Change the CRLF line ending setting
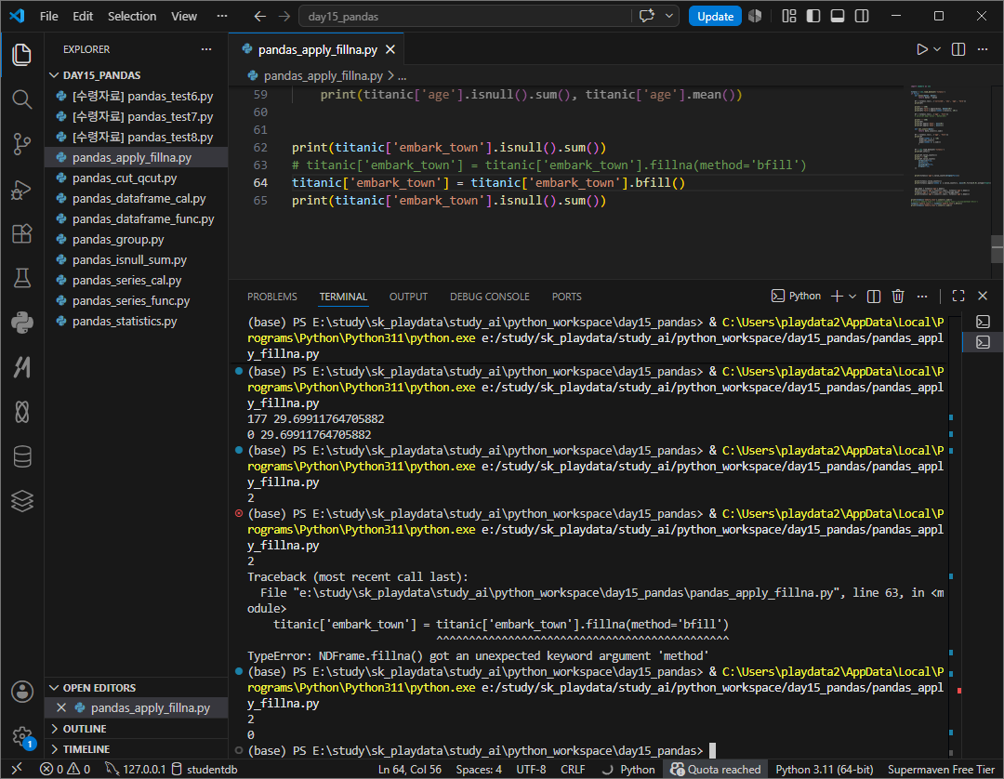 tap(573, 769)
